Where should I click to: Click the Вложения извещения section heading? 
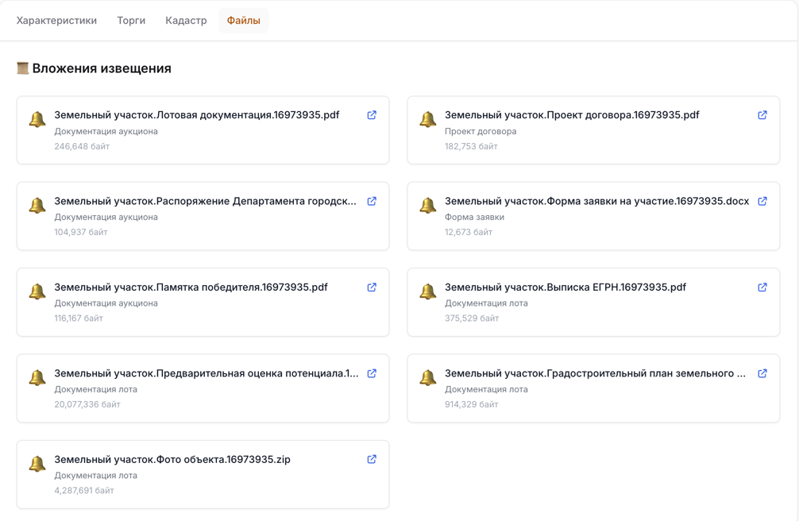[101, 68]
